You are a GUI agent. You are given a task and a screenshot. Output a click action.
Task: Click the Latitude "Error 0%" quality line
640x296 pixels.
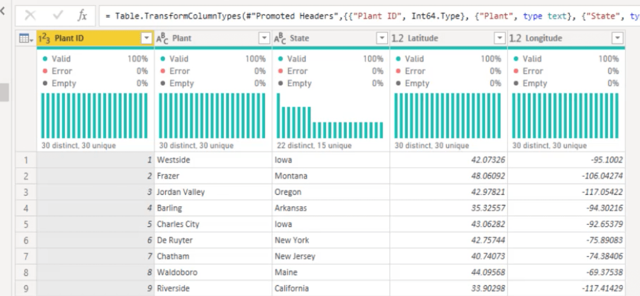(x=448, y=71)
